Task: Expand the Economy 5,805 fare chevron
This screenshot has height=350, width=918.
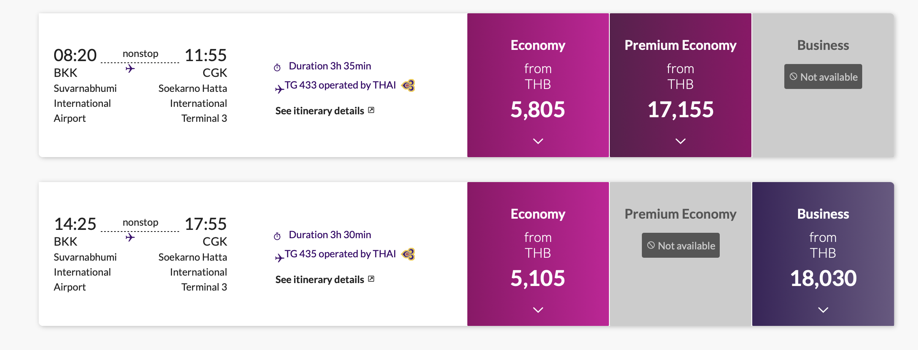Action: (x=538, y=141)
